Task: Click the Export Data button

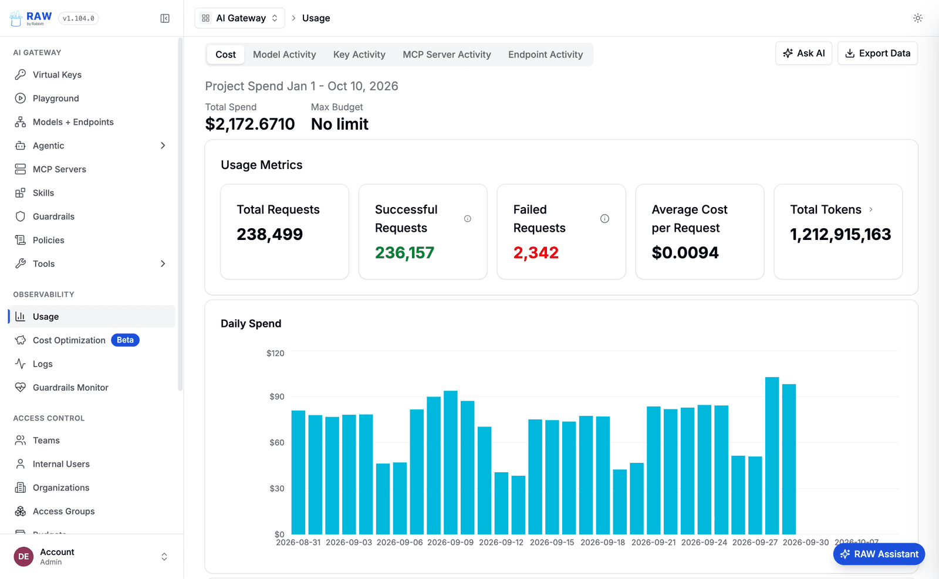Action: (877, 53)
